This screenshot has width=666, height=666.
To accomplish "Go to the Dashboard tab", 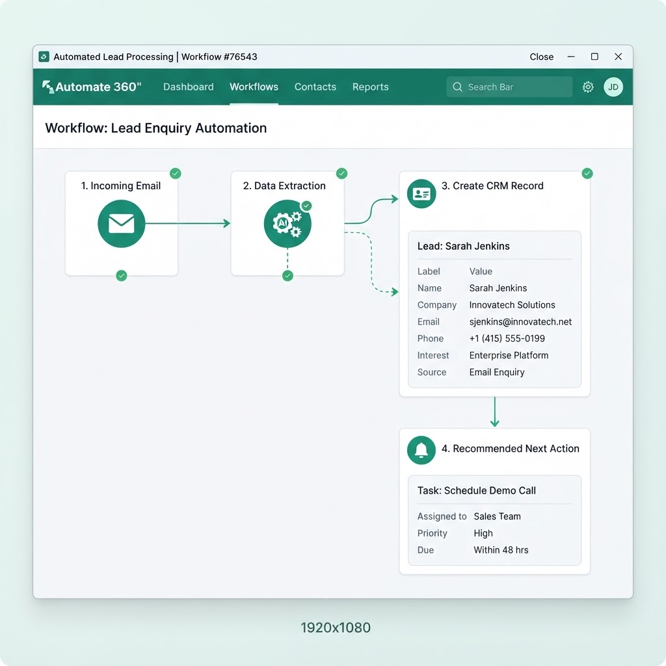I will (x=188, y=87).
